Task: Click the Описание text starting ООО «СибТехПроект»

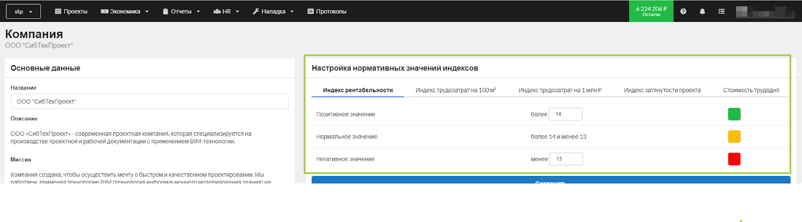Action: click(131, 137)
